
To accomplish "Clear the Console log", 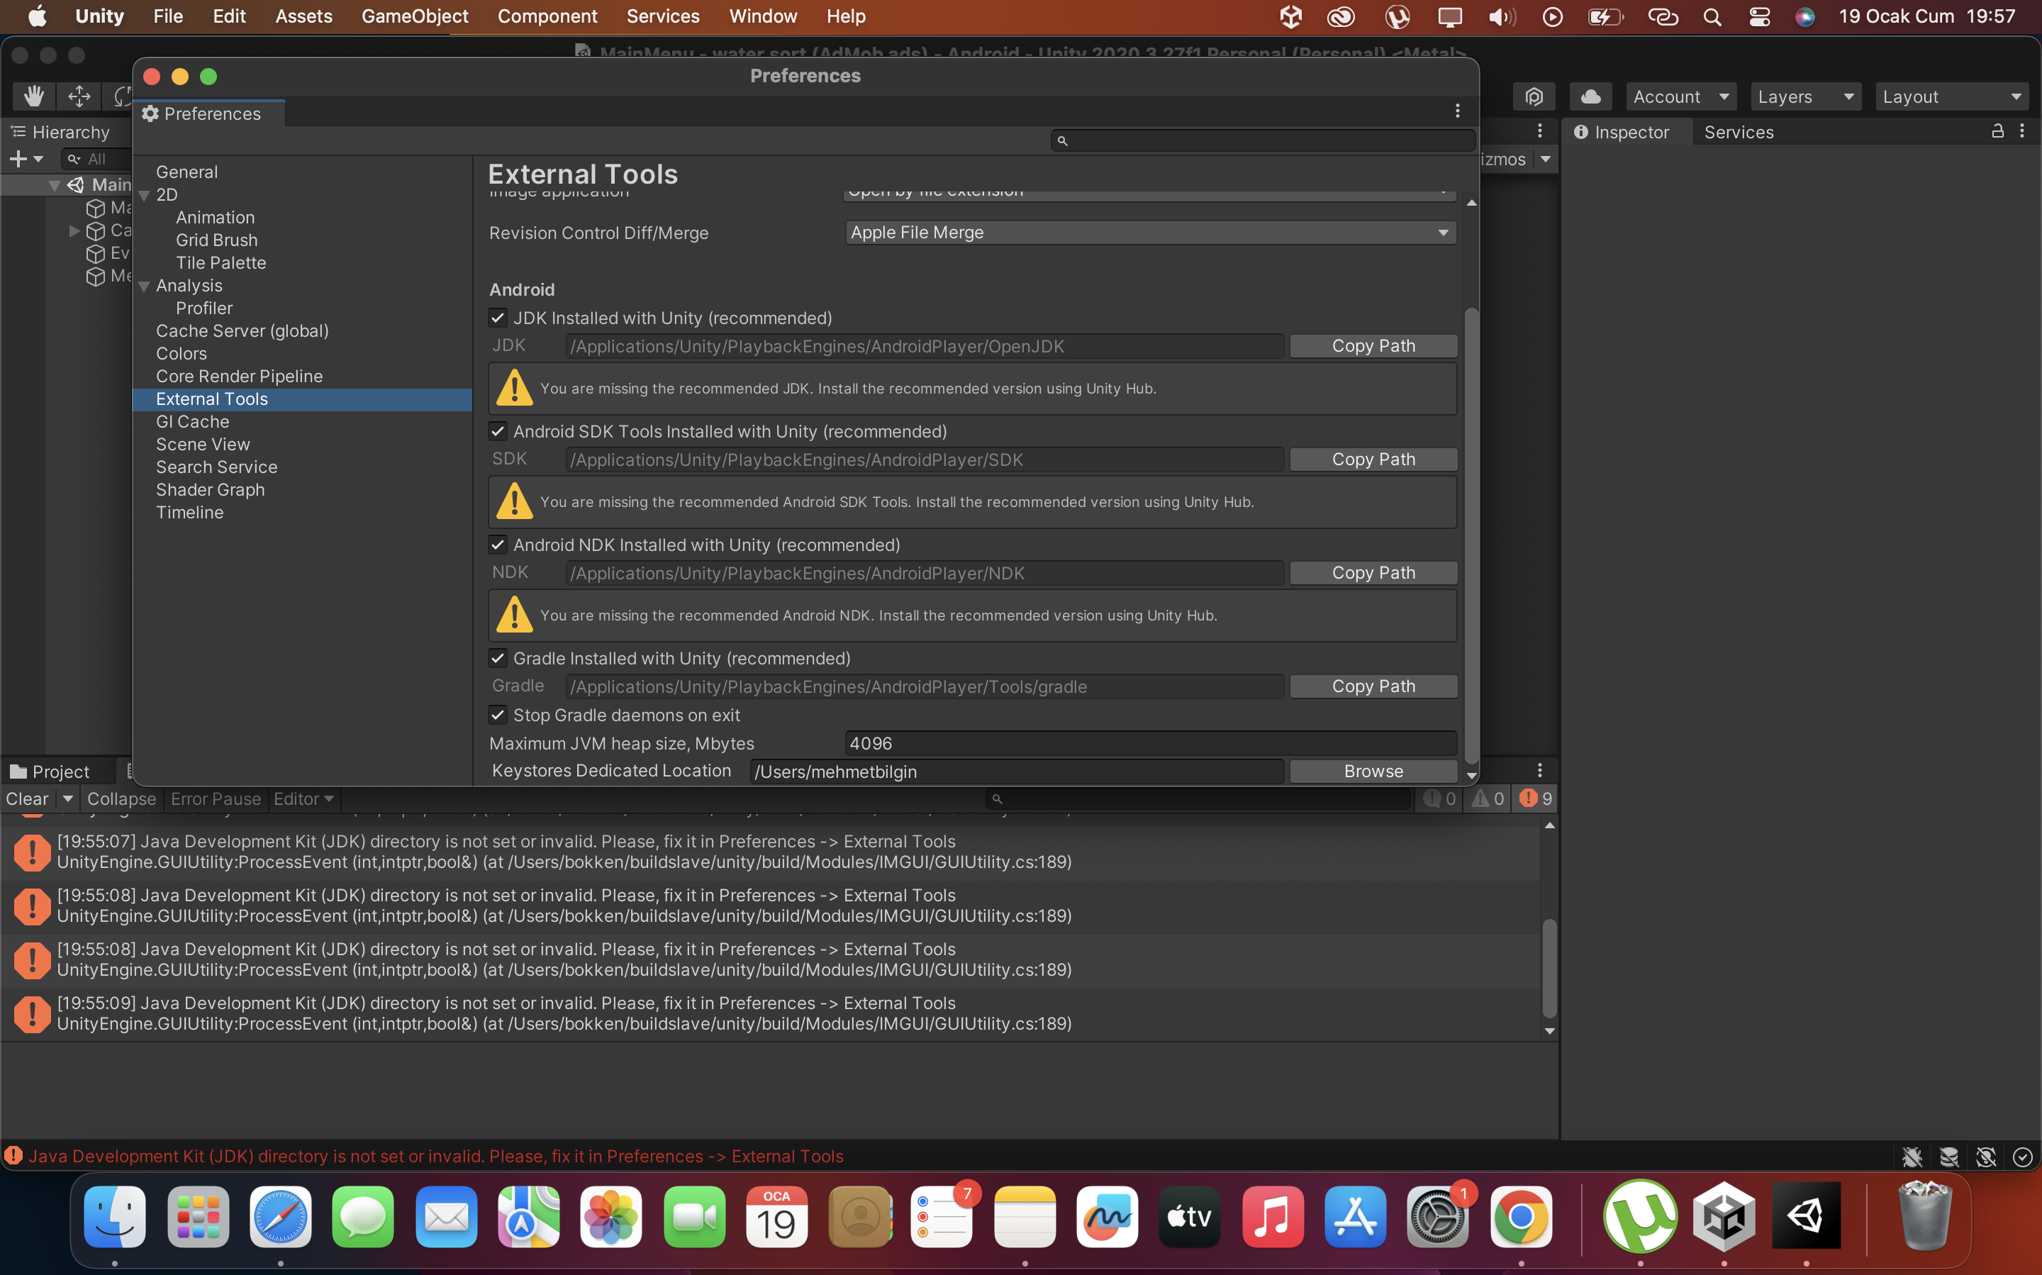I will point(28,798).
